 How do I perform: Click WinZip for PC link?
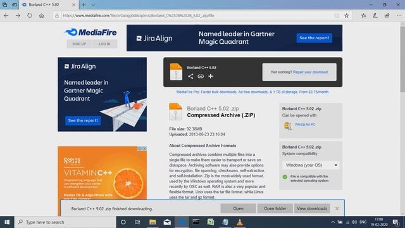tap(305, 124)
